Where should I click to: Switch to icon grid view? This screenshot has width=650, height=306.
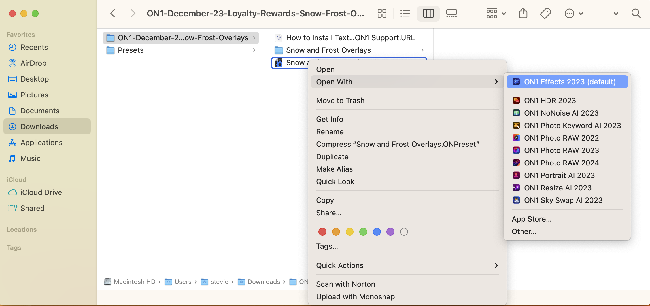pos(382,13)
